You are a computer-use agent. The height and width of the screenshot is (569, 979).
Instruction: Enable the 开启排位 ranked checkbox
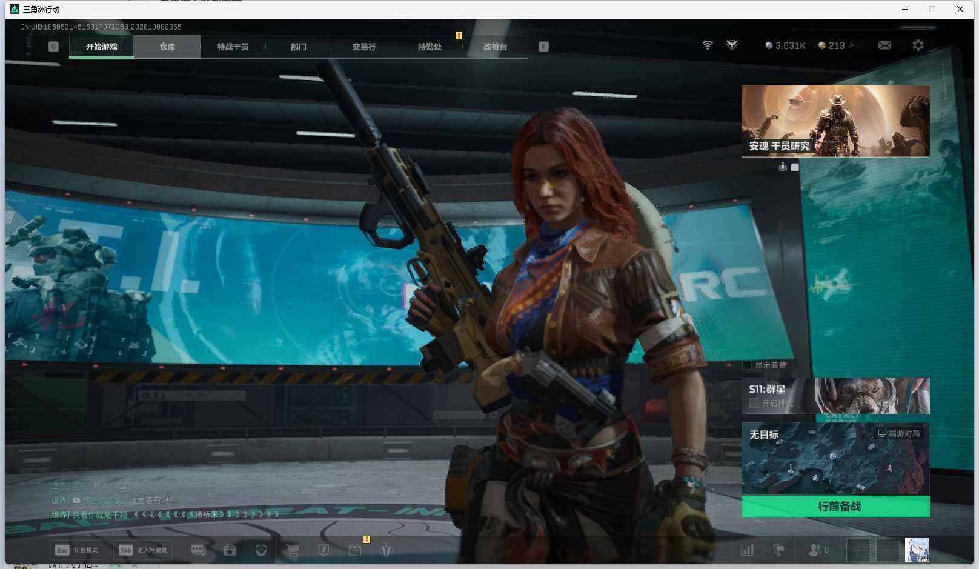[x=754, y=403]
